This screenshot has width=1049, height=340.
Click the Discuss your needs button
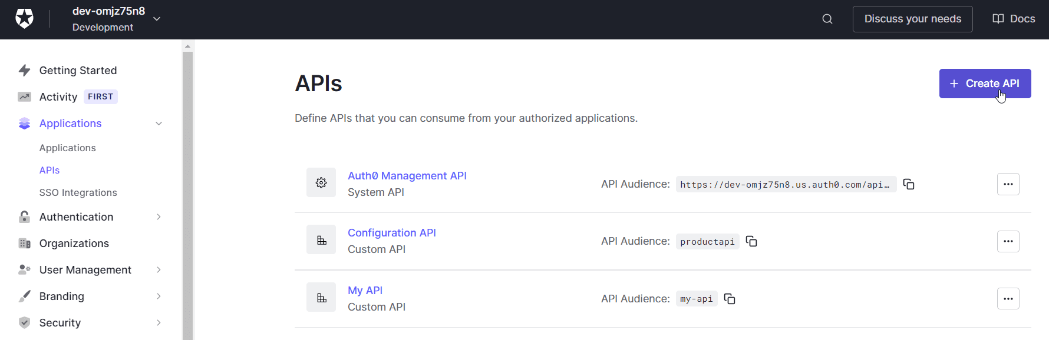tap(913, 19)
